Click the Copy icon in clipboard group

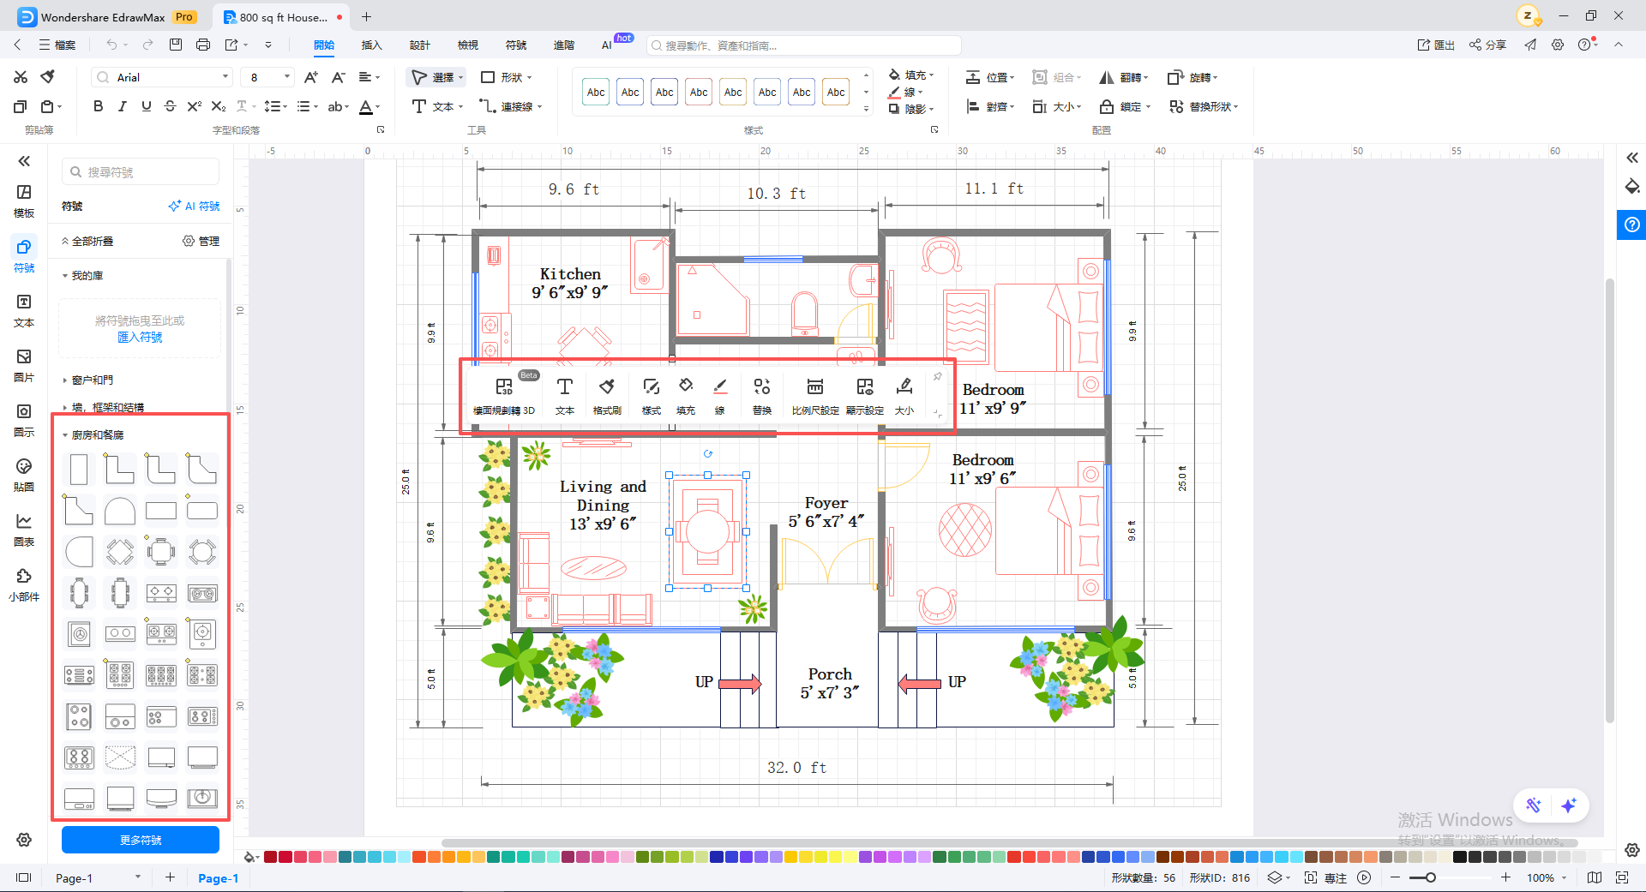point(21,106)
